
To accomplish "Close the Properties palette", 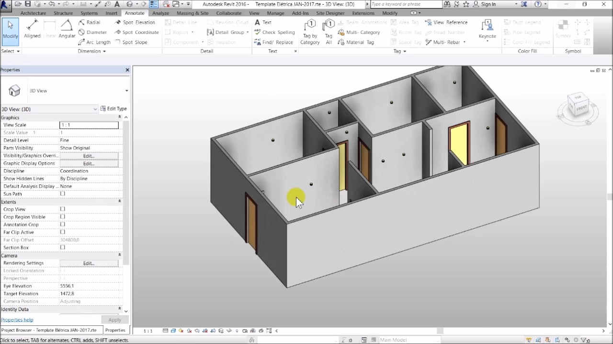I will 127,70.
